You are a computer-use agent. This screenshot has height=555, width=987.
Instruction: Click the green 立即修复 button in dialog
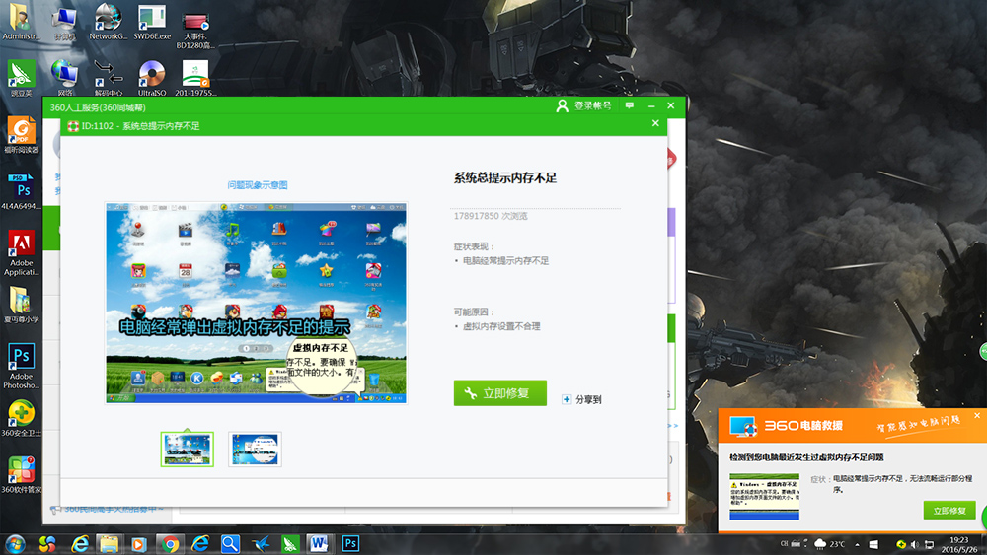coord(499,393)
